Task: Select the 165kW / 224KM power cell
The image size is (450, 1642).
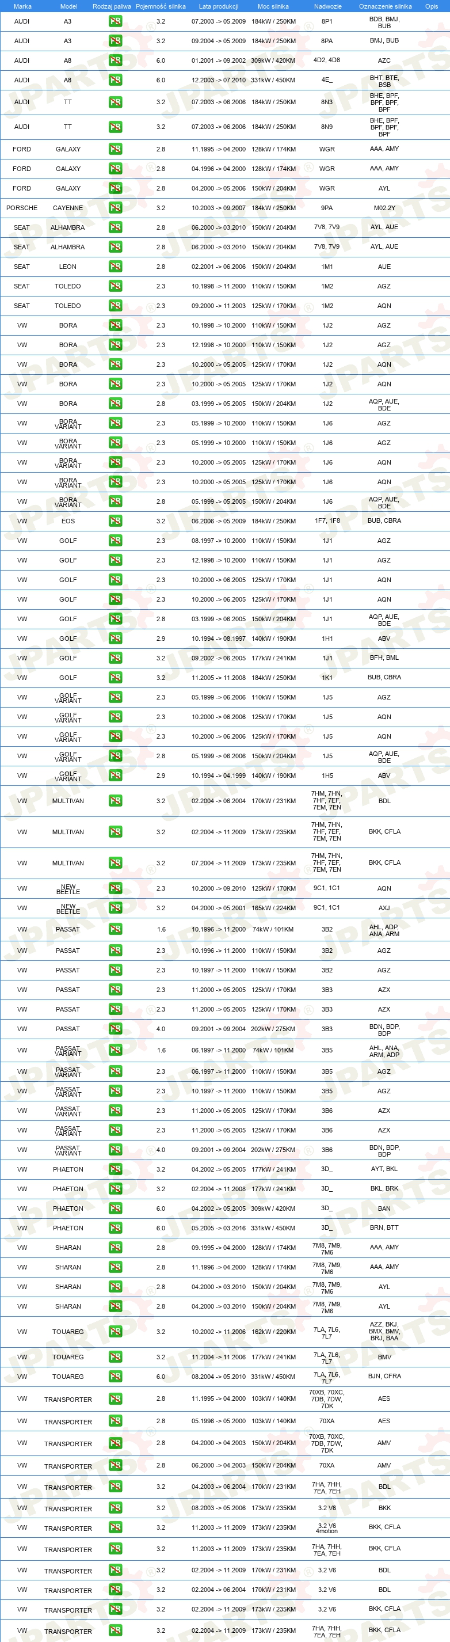Action: point(273,908)
